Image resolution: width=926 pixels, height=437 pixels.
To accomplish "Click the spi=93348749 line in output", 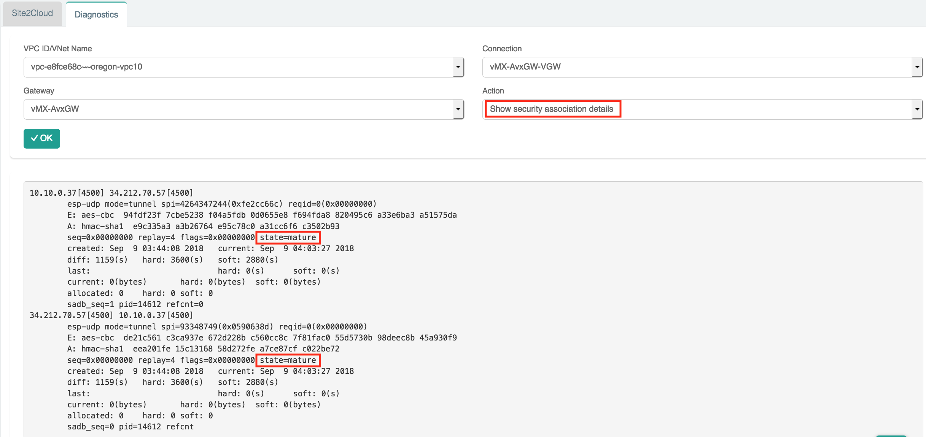I will tap(217, 327).
